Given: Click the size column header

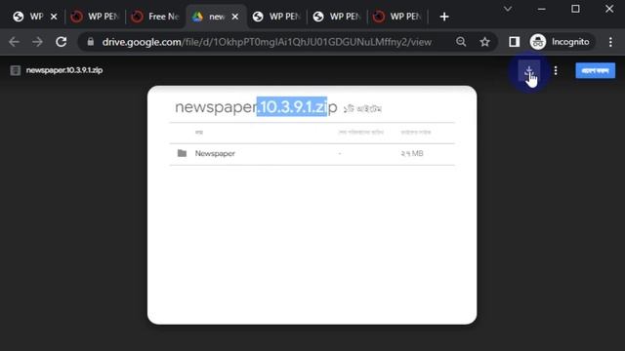Looking at the screenshot, I should tap(416, 133).
